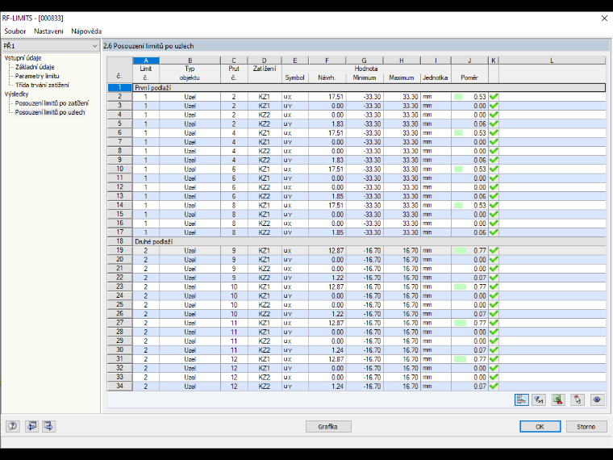
Task: Select Posouzení limitů po uzlech tree item
Action: pyautogui.click(x=50, y=112)
